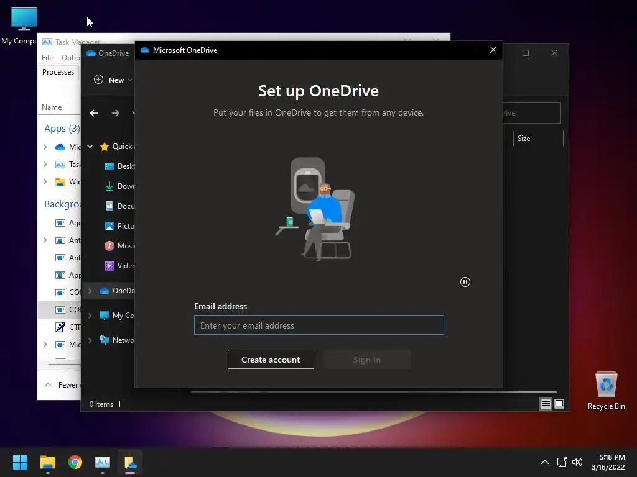
Task: Maximize the OneDrive explorer window
Action: (x=525, y=53)
